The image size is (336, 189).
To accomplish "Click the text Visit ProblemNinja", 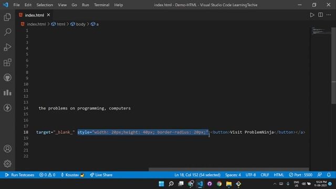I will pyautogui.click(x=252, y=132).
